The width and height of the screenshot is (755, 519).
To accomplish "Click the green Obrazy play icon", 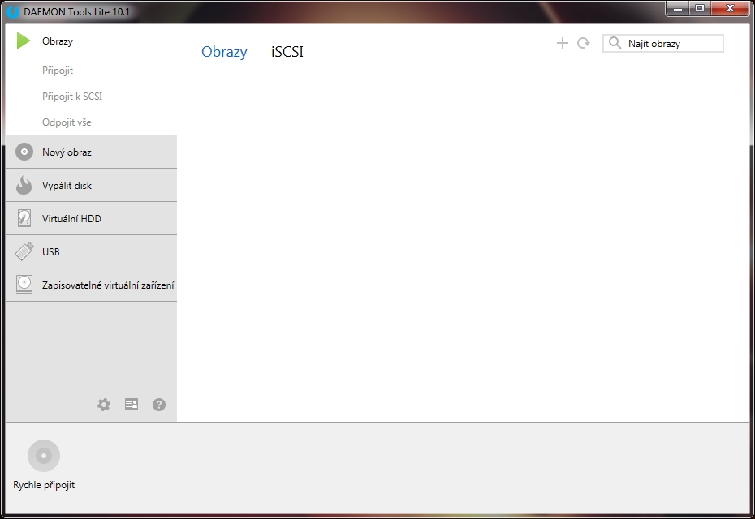I will (x=24, y=41).
